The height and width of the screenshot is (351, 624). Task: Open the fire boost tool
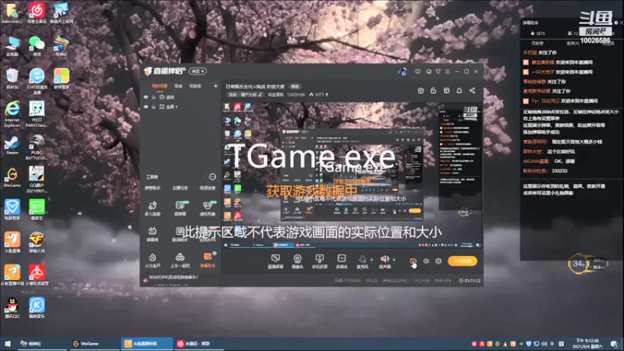[x=152, y=261]
